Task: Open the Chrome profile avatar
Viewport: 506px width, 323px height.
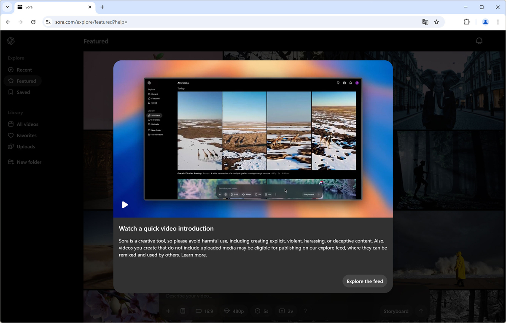Action: 485,22
